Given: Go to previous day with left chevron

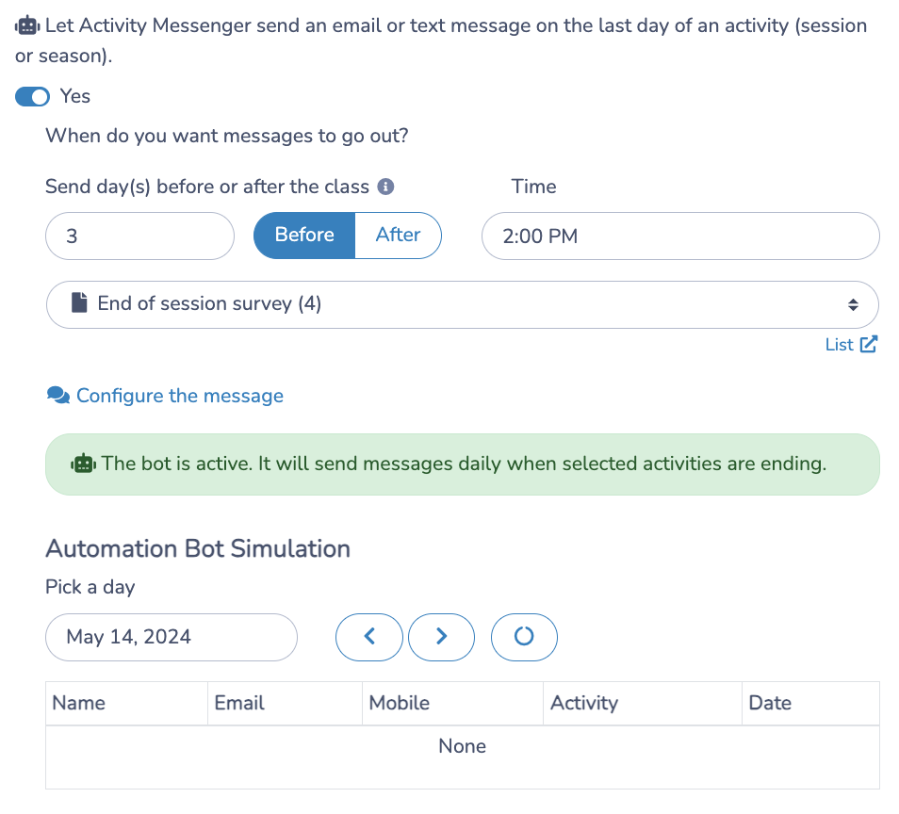Looking at the screenshot, I should tap(369, 637).
